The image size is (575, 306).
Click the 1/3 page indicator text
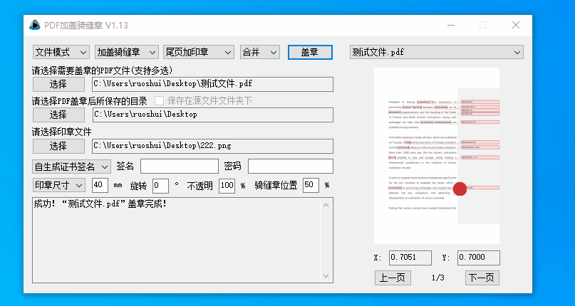point(438,278)
